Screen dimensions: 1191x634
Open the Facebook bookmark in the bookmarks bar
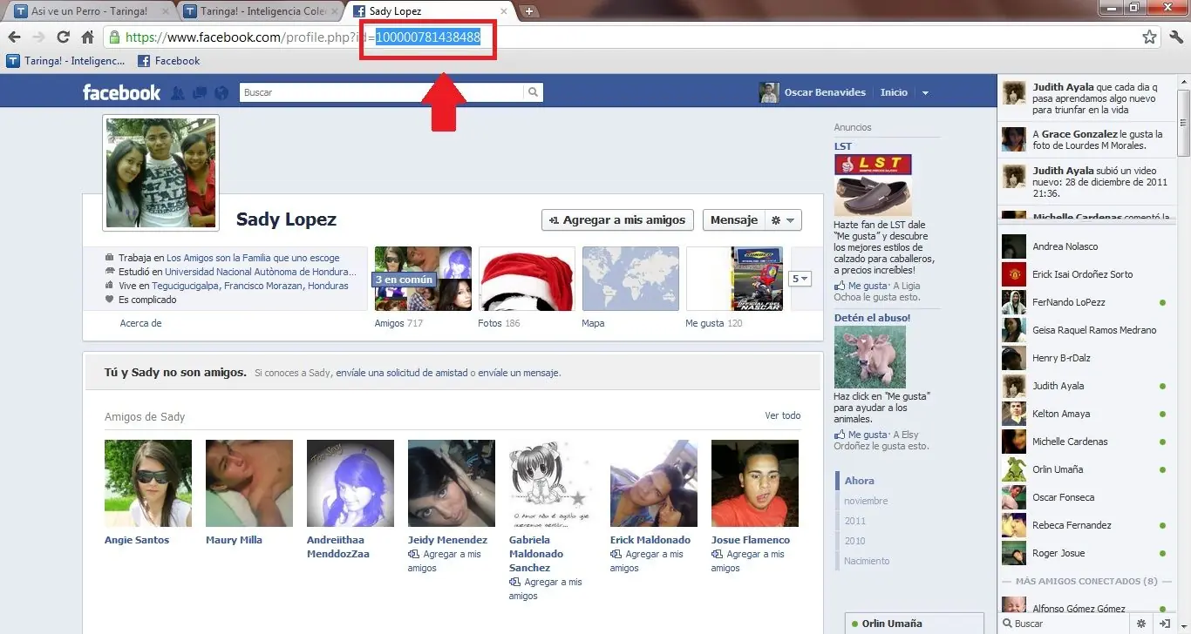pos(169,61)
